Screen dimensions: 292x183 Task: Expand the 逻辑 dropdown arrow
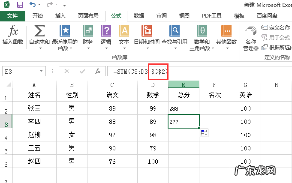[x=106, y=48]
